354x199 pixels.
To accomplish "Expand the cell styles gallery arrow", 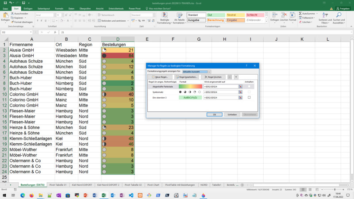I will click(x=266, y=22).
